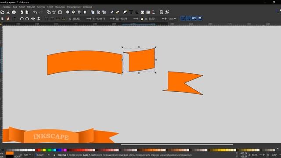Click the Duplicate selected object icon
The height and width of the screenshot is (158, 281).
[93, 12]
